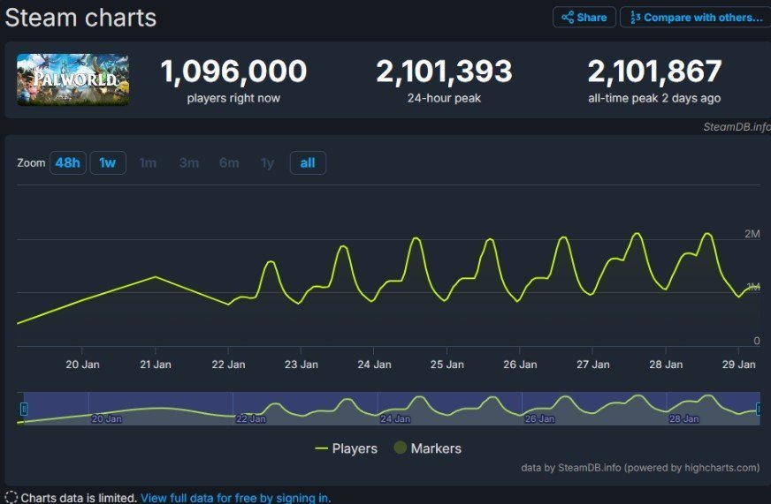Viewport: 771px width, 504px height.
Task: Toggle the Markers series in legend
Action: click(427, 448)
